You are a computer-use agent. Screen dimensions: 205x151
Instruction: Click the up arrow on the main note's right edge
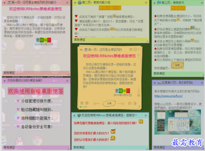pyautogui.click(x=138, y=56)
